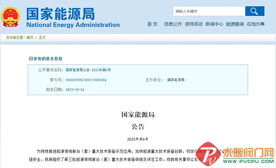Click the blue search magnifier button
This screenshot has width=276, height=168.
click(x=255, y=11)
